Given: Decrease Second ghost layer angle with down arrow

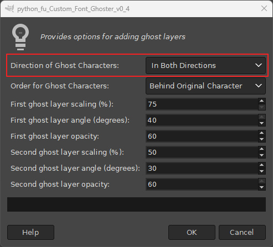Looking at the screenshot, I should click(262, 171).
